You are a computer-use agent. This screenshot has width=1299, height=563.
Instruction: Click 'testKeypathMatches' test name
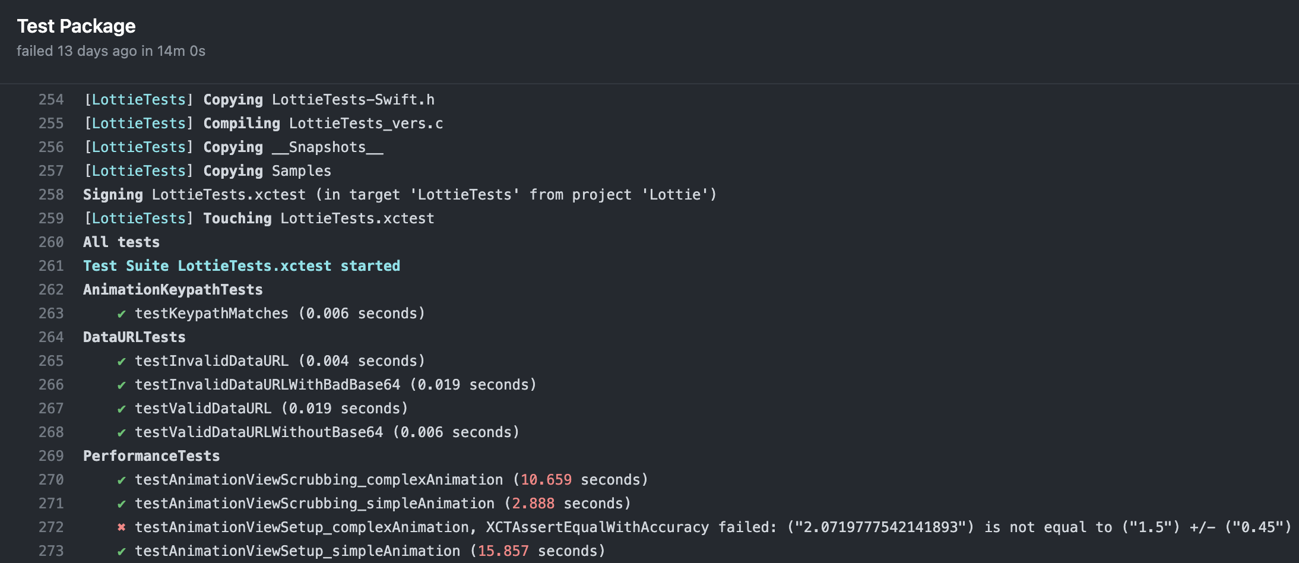pos(211,314)
